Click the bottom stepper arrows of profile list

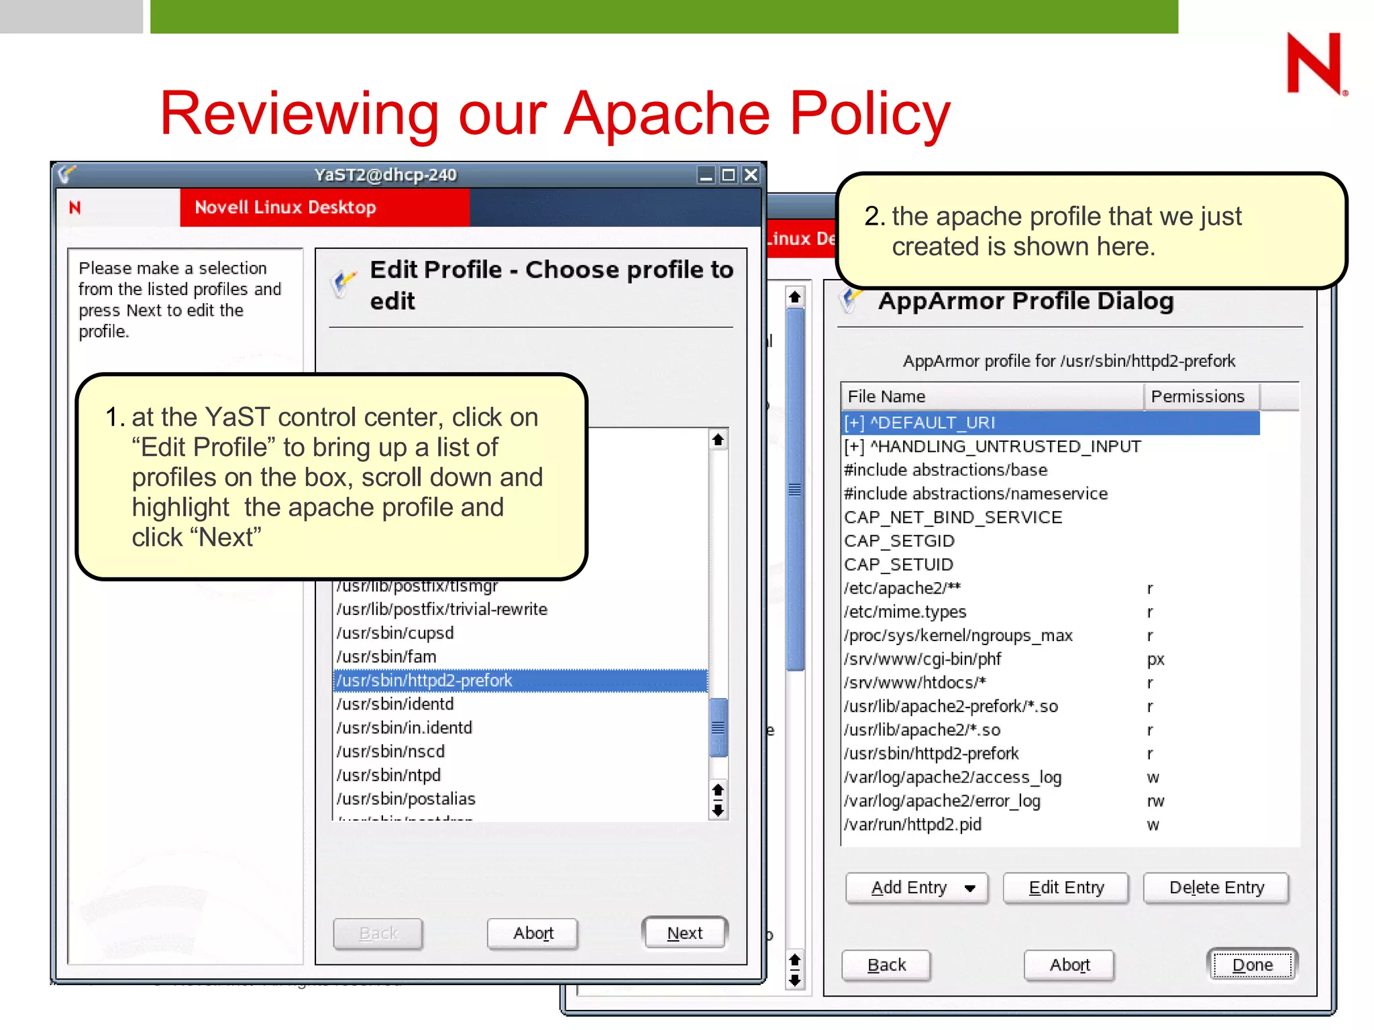pos(718,800)
